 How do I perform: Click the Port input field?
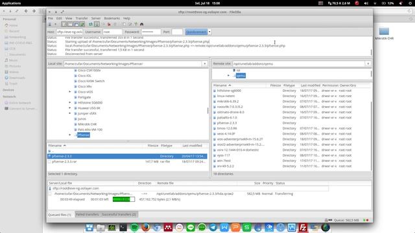point(177,32)
